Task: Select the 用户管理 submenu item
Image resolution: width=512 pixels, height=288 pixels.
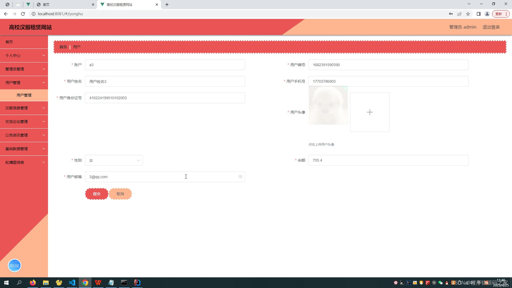Action: pos(24,95)
